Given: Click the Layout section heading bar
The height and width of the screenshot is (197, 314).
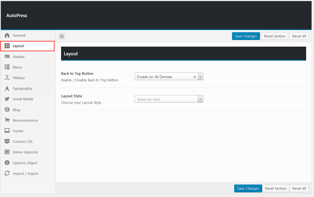Looking at the screenshot, I should [x=183, y=54].
